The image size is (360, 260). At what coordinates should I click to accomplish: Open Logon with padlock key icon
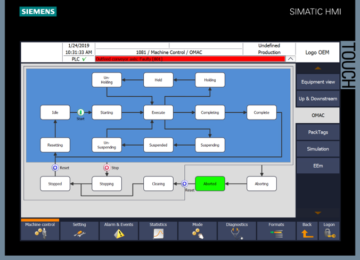[x=329, y=230]
